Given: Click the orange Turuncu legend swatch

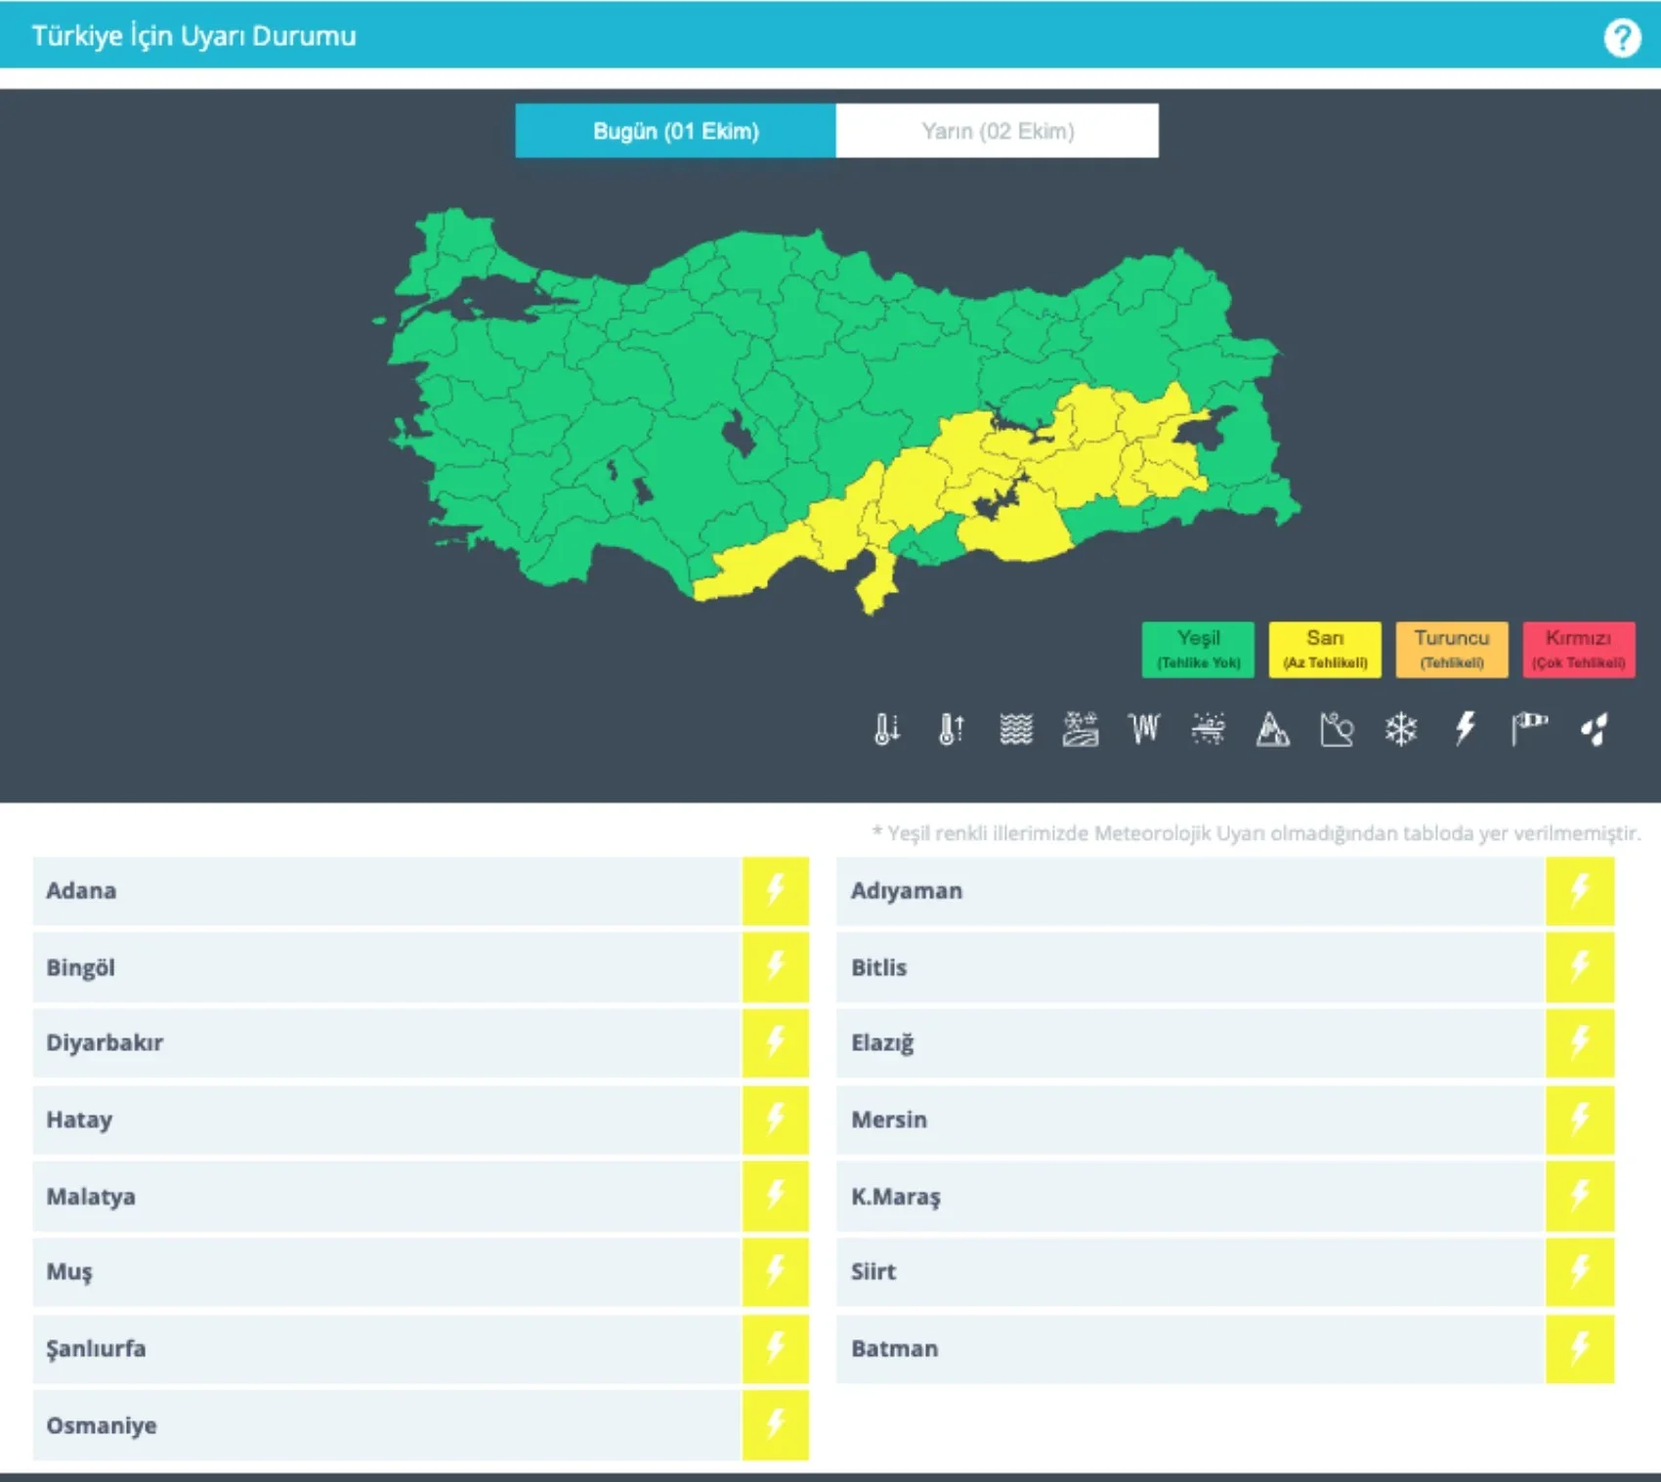Looking at the screenshot, I should tap(1452, 650).
